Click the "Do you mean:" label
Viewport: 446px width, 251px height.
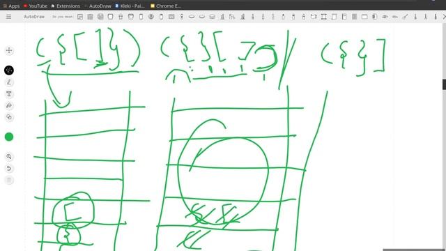tap(63, 17)
